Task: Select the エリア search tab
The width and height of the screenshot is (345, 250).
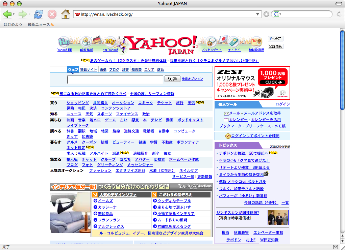Action: coord(149,69)
